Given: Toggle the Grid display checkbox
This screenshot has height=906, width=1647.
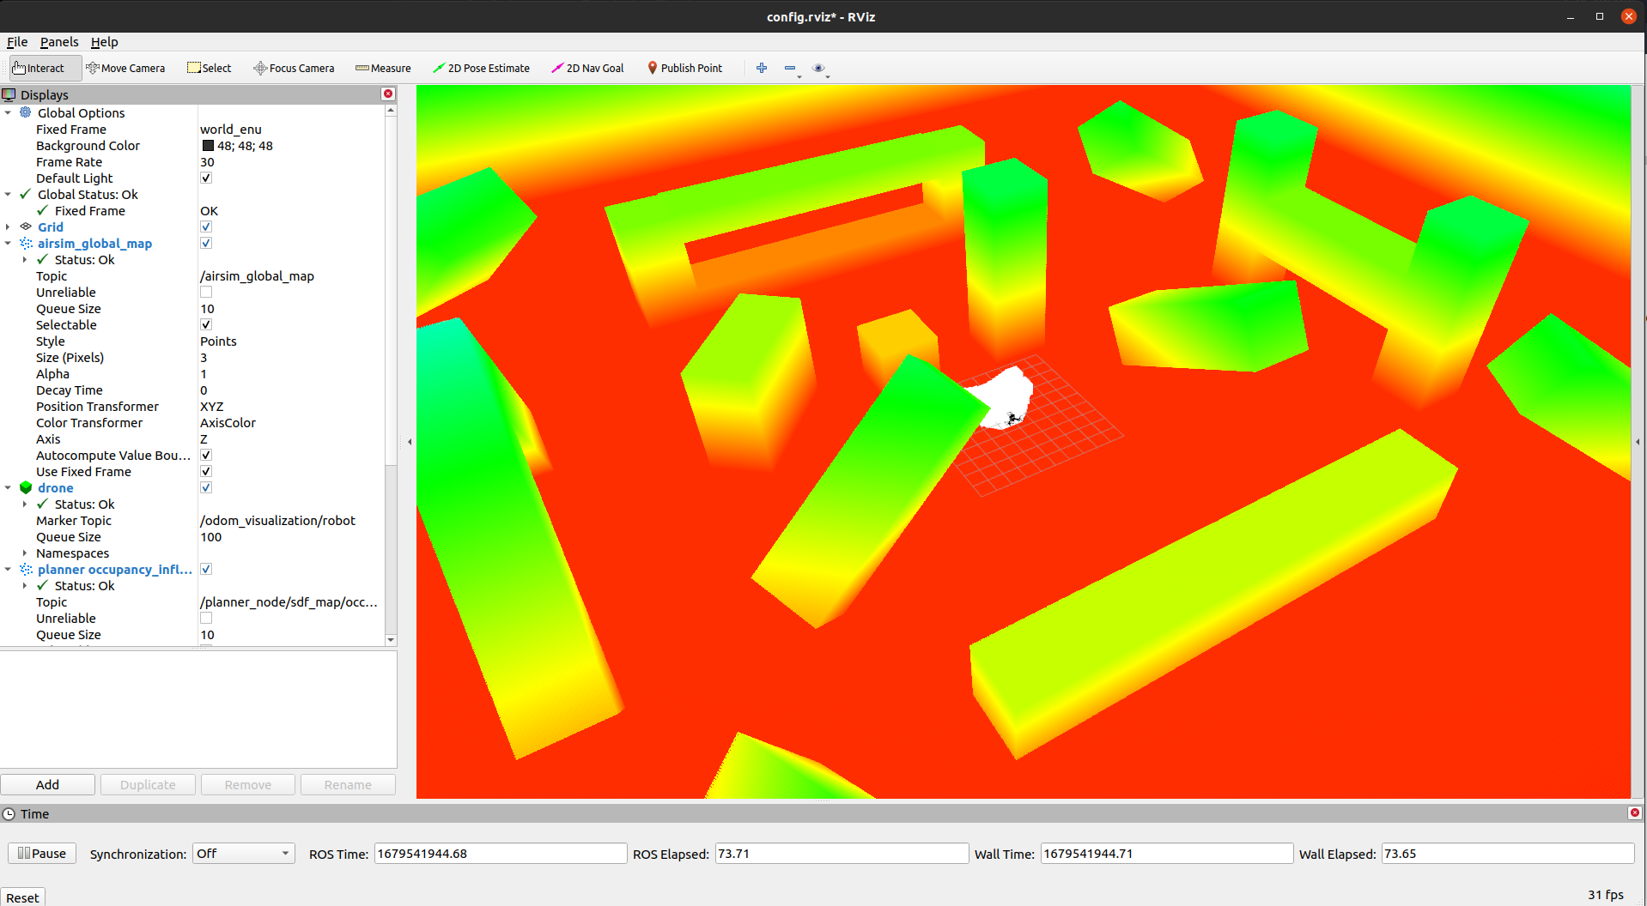Looking at the screenshot, I should click(x=206, y=226).
